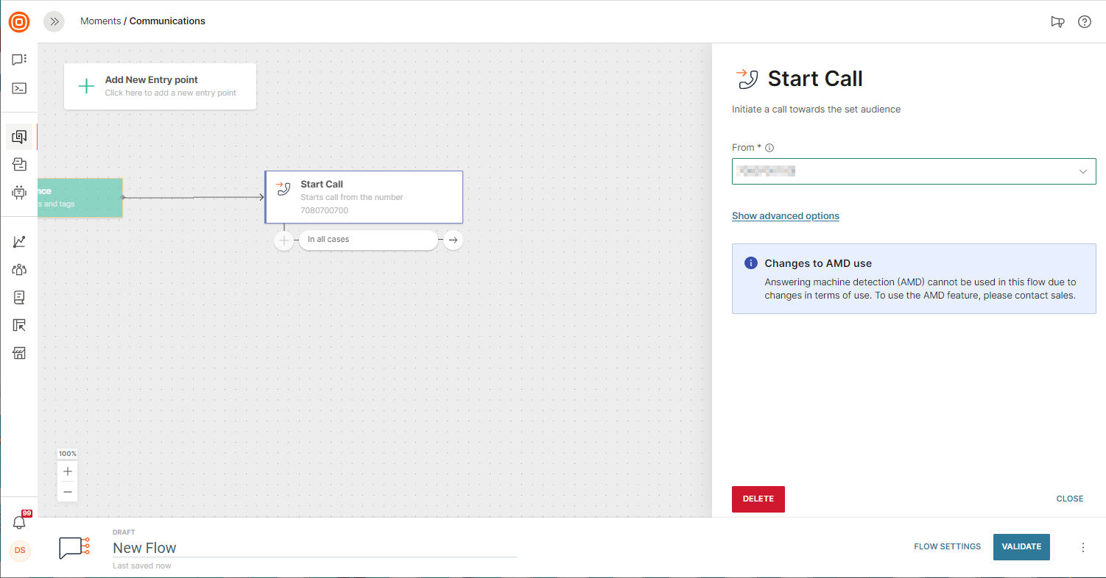This screenshot has width=1106, height=578.
Task: Open the People icon in sidebar
Action: 19,269
